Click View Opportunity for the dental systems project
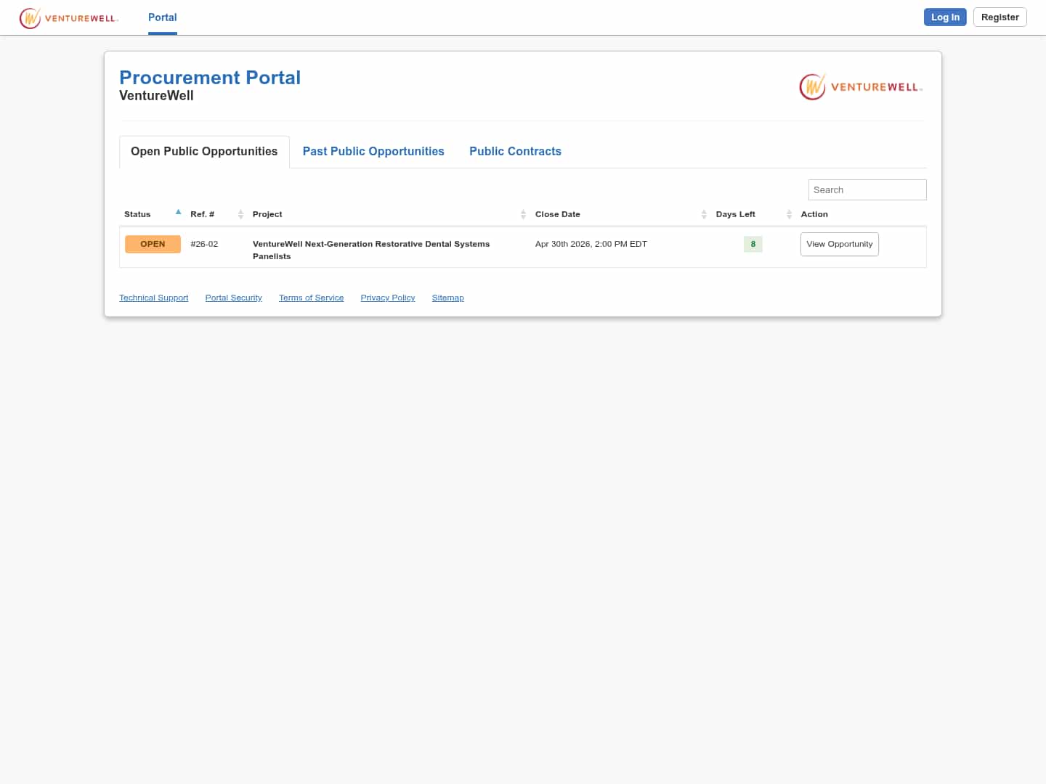Image resolution: width=1046 pixels, height=784 pixels. pyautogui.click(x=839, y=244)
